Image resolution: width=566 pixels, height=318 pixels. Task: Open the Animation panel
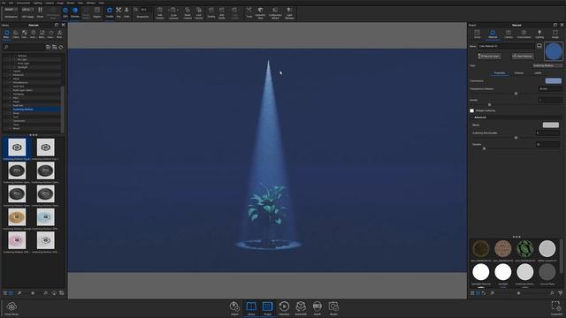pyautogui.click(x=284, y=308)
